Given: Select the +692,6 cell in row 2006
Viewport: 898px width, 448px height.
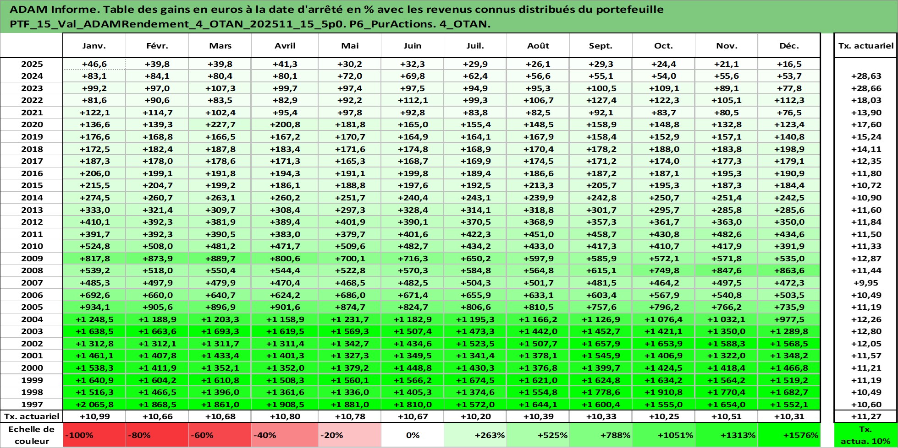Looking at the screenshot, I should point(94,295).
